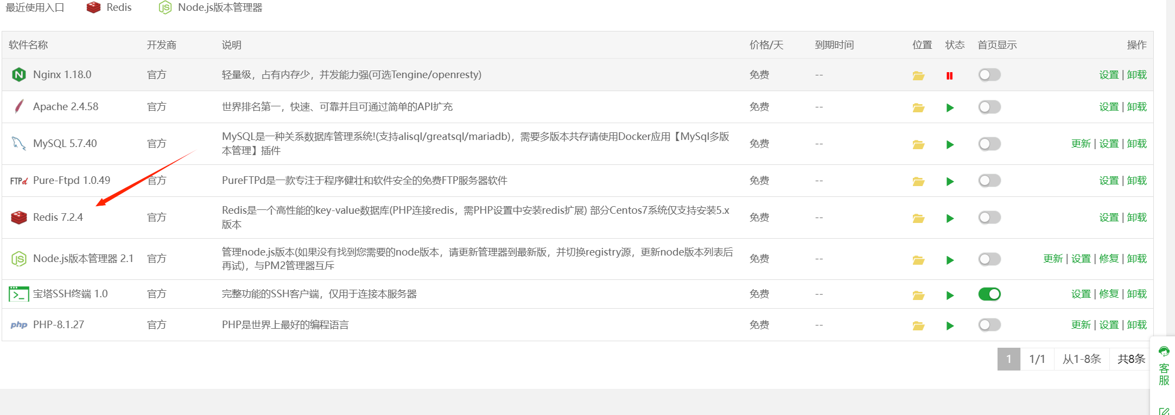Click 修复 for 宝塔SSH终端 1.0
The width and height of the screenshot is (1175, 415).
[x=1109, y=294]
